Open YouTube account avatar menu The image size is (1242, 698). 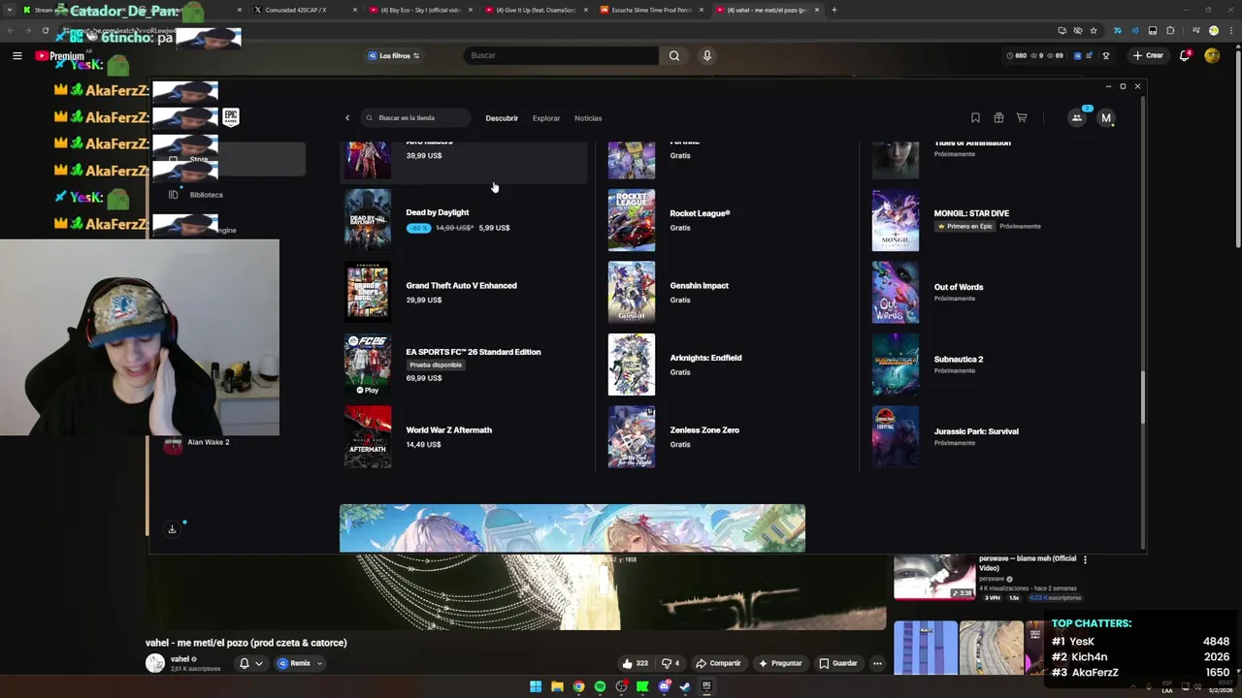tap(1212, 55)
